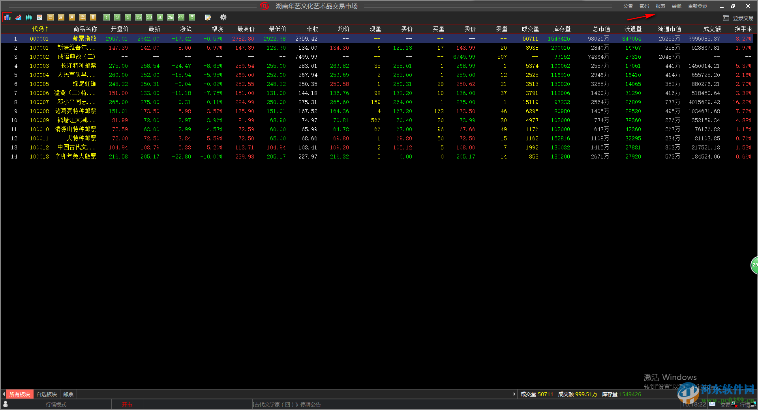Select the 1-minute period button
Image resolution: width=758 pixels, height=410 pixels.
[x=107, y=17]
